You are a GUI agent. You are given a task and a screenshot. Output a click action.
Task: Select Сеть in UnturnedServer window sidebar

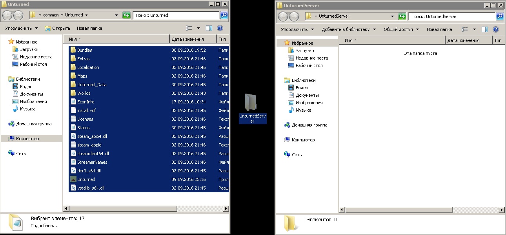(293, 155)
